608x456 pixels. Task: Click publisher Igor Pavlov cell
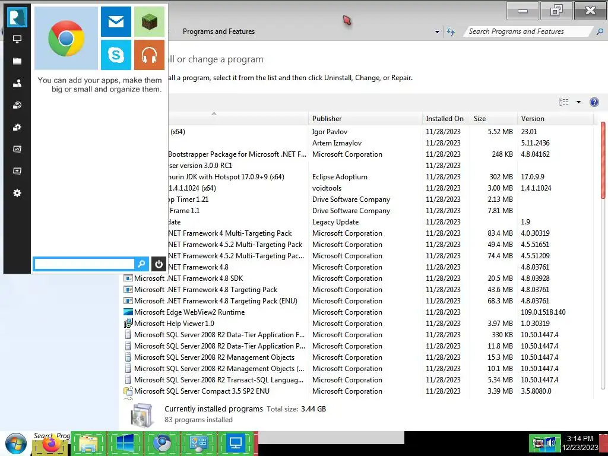coord(330,132)
